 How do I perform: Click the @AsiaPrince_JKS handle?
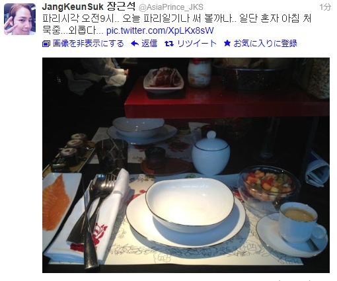click(x=171, y=7)
